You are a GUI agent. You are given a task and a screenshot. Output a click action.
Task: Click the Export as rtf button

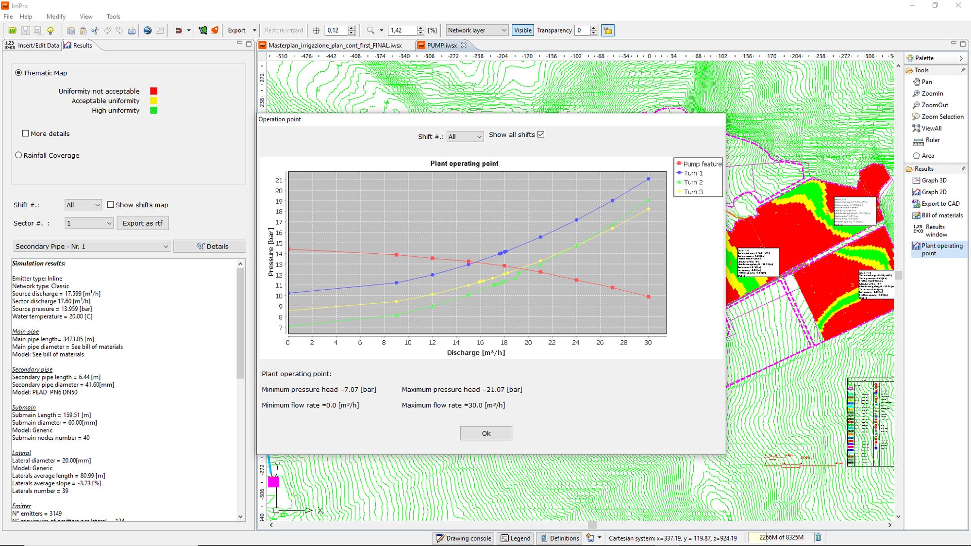click(x=142, y=223)
